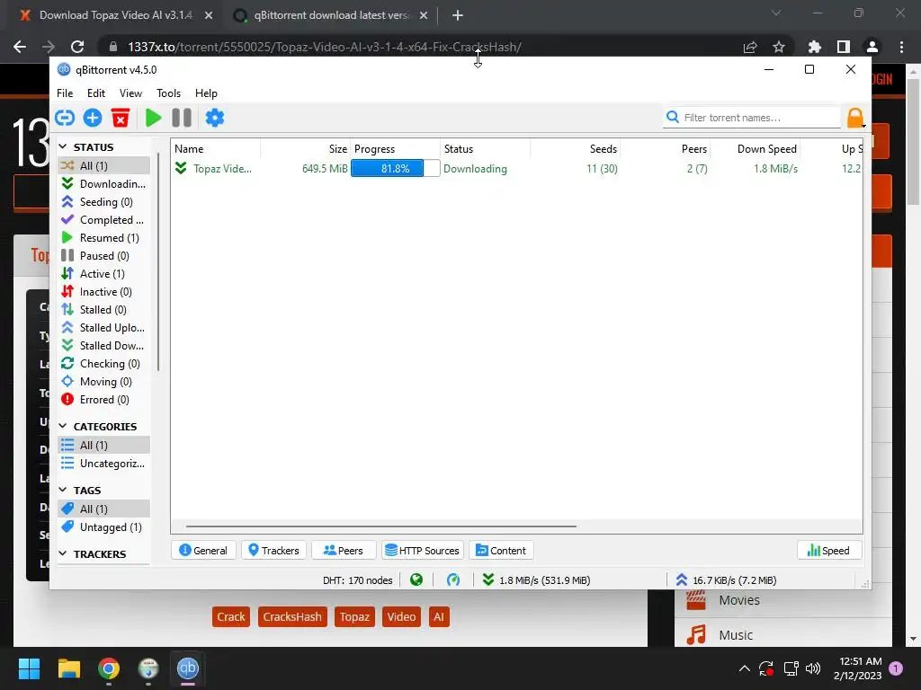
Task: Switch to the Trackers tab
Action: (x=273, y=551)
